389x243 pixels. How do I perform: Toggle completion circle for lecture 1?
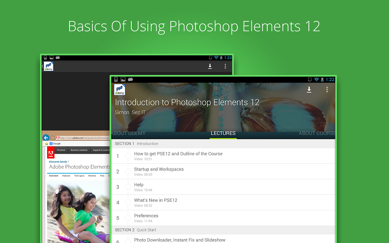point(128,156)
